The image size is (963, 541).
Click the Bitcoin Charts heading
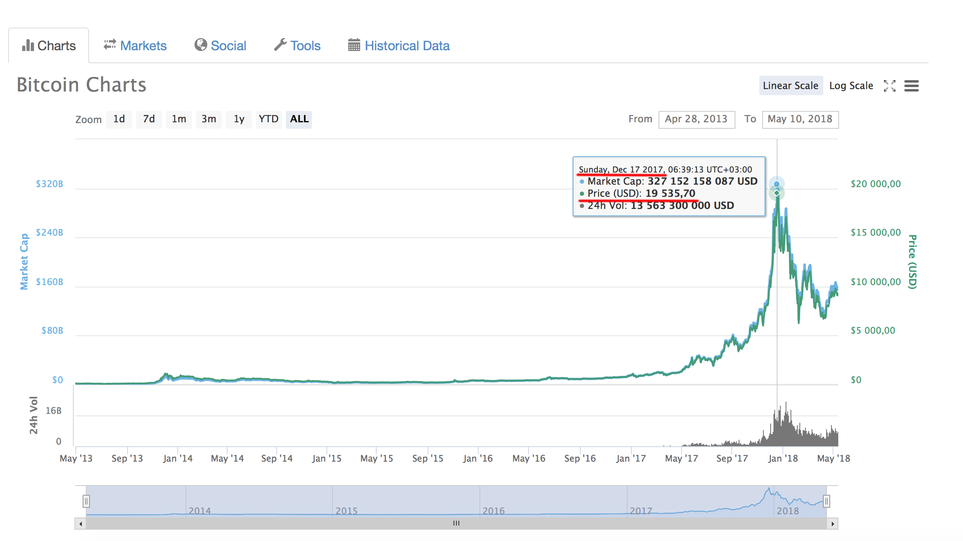pos(81,85)
